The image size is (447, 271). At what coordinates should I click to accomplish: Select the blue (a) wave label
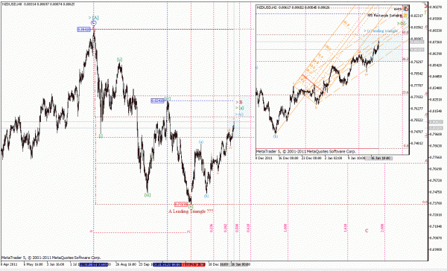tap(201, 141)
